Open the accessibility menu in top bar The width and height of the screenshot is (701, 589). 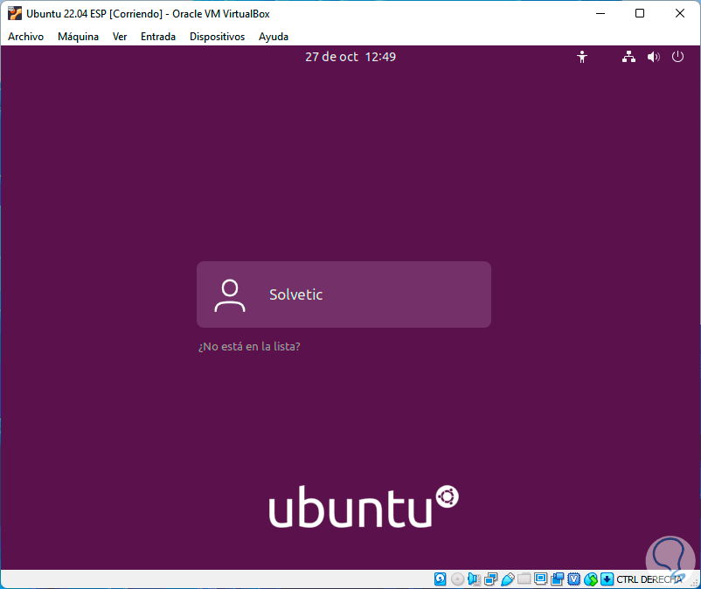pyautogui.click(x=581, y=57)
